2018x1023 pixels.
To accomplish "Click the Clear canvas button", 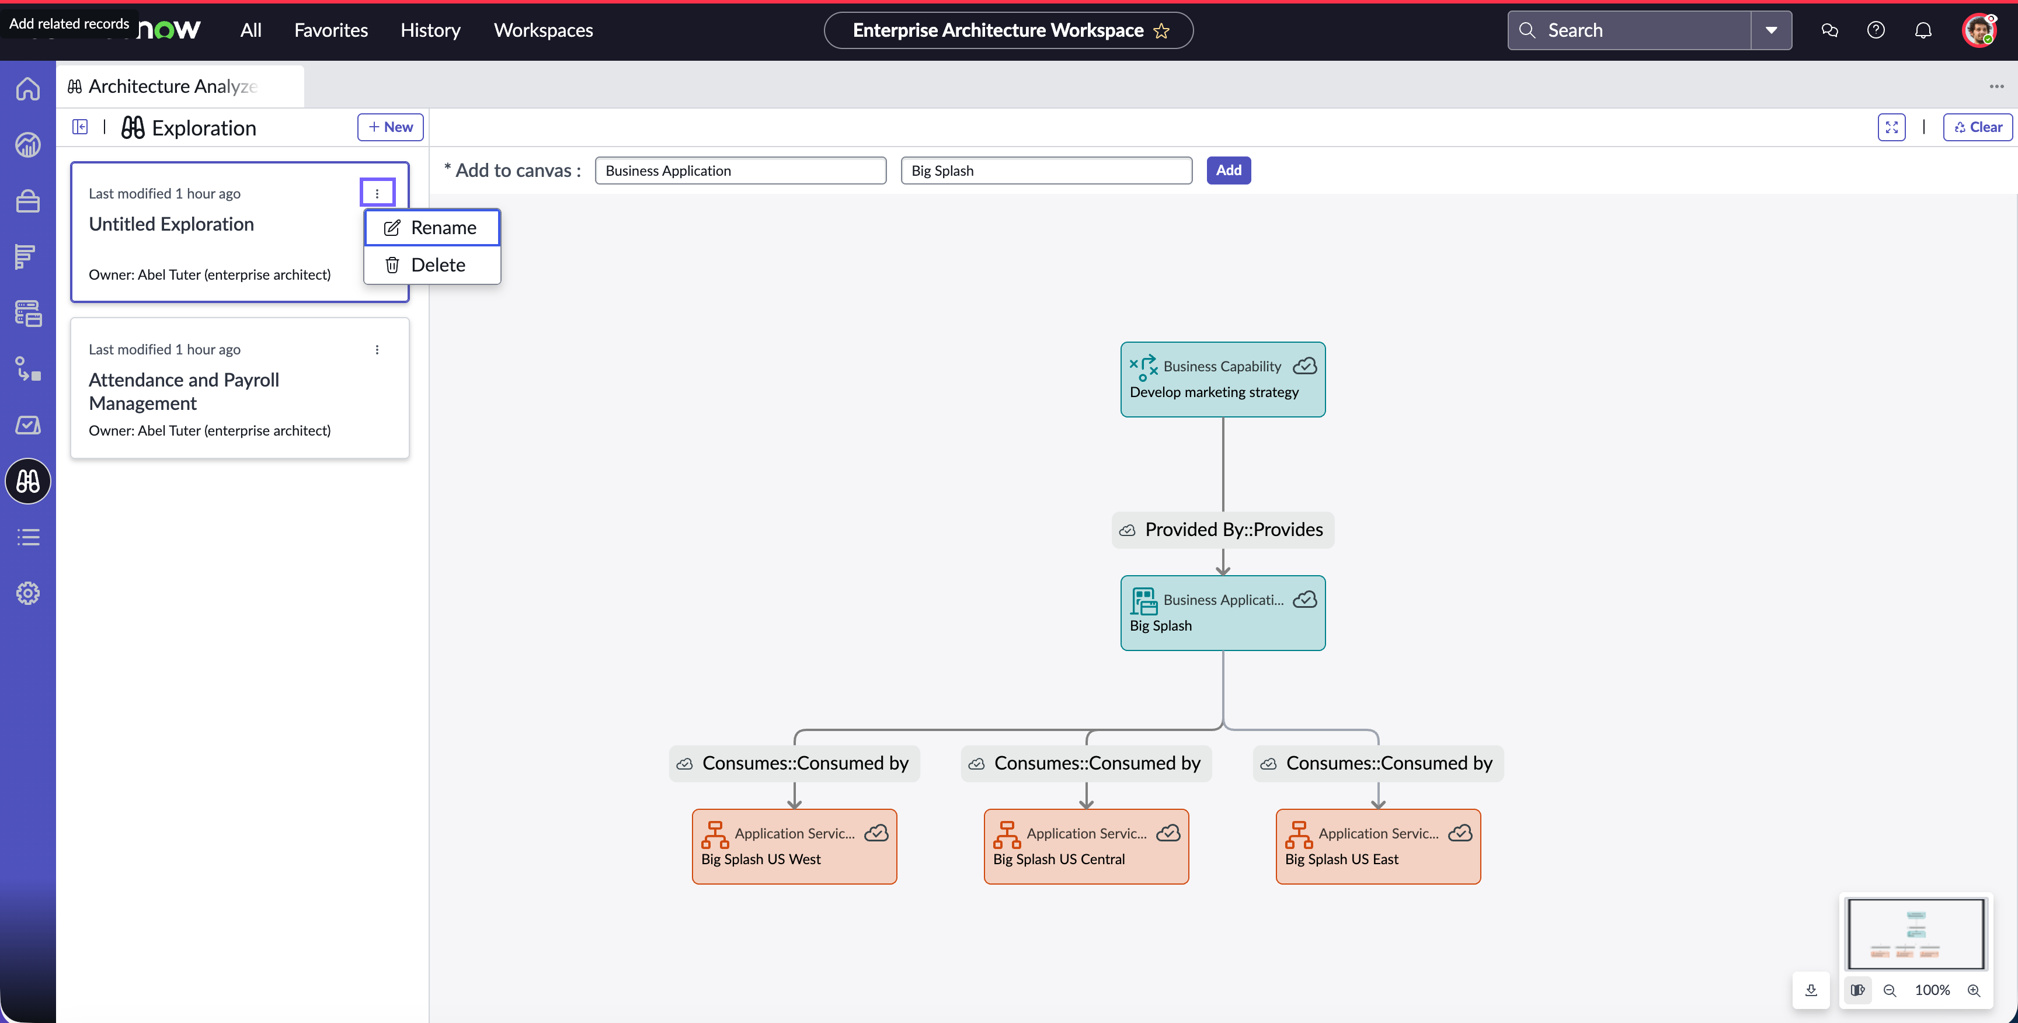I will coord(1977,127).
